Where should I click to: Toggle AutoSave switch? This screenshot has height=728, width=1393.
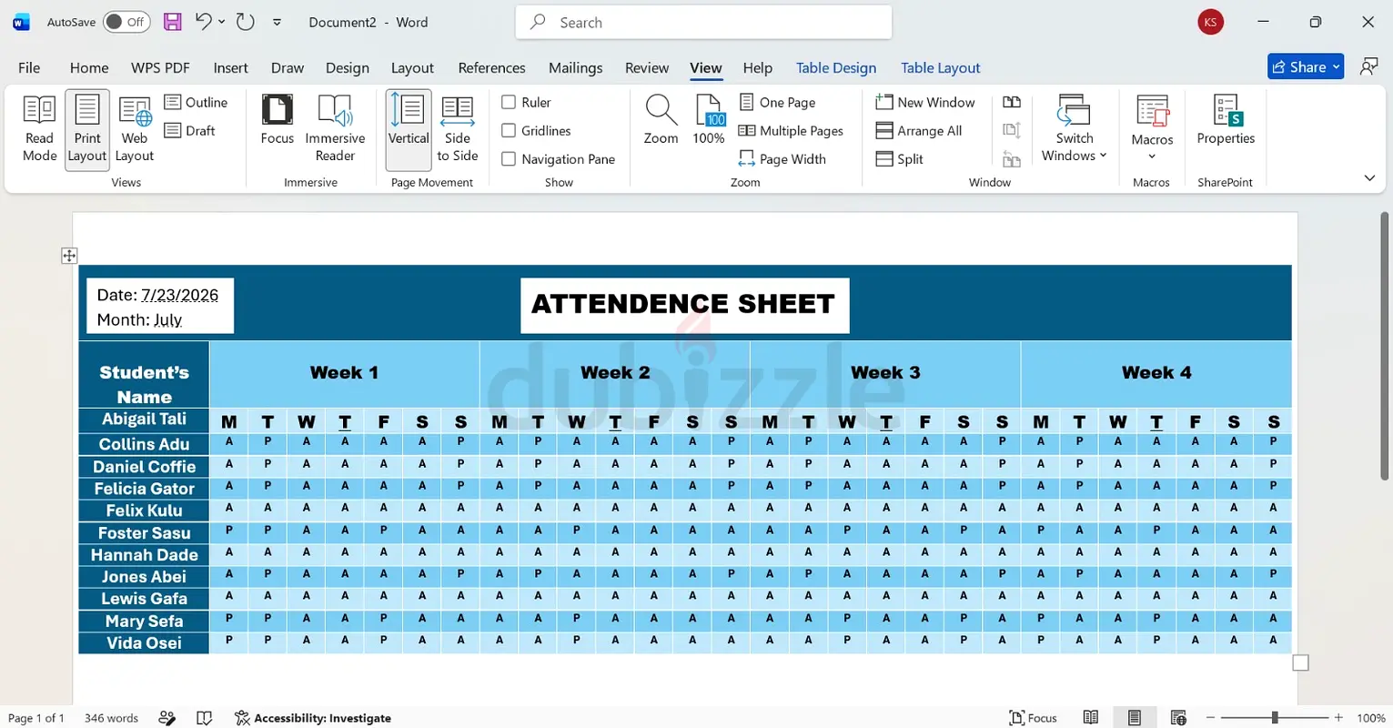click(126, 22)
